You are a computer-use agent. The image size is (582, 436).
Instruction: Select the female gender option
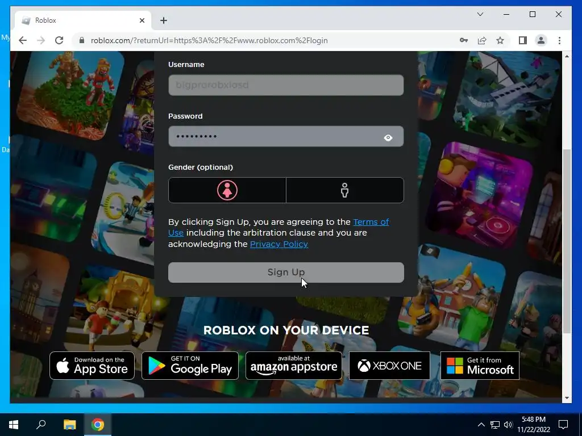227,190
